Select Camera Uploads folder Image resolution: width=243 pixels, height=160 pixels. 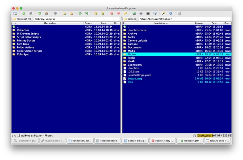177,41
